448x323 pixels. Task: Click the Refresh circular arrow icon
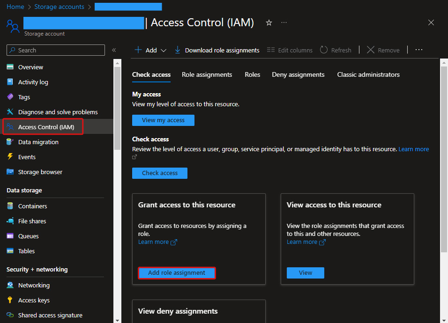point(324,50)
